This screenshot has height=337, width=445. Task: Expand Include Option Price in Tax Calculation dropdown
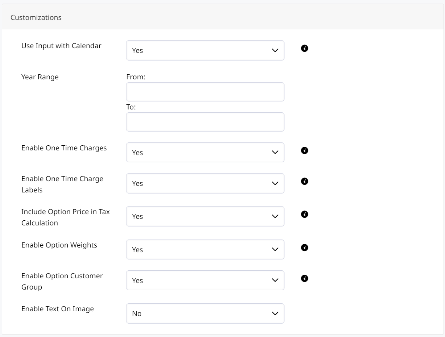(205, 216)
